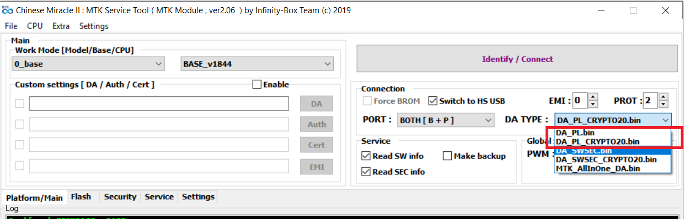Click the Infinity-Box app icon in title bar
Screen dimensions: 684x219
(8, 10)
